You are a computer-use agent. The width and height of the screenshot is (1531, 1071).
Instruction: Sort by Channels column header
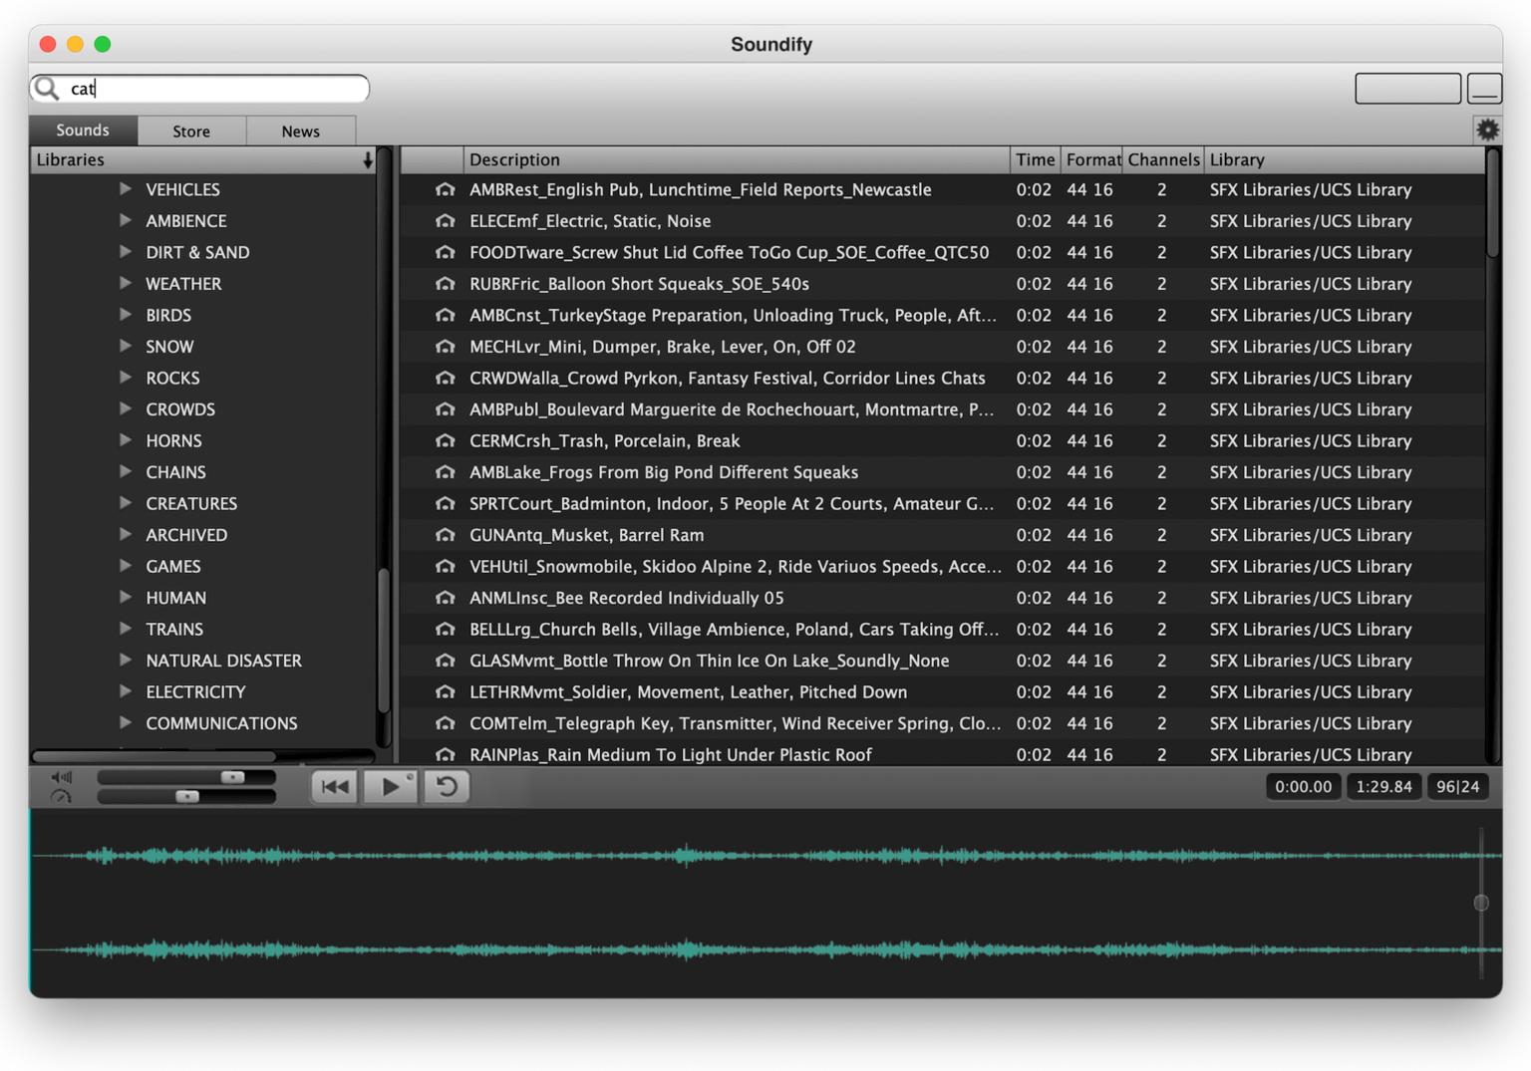pyautogui.click(x=1163, y=159)
